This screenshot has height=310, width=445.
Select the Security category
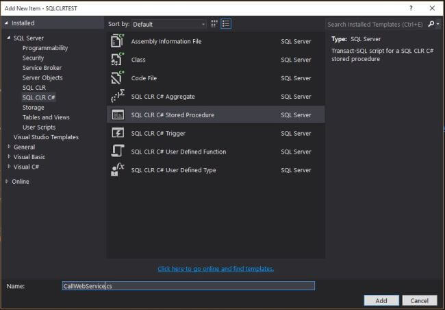[x=34, y=58]
